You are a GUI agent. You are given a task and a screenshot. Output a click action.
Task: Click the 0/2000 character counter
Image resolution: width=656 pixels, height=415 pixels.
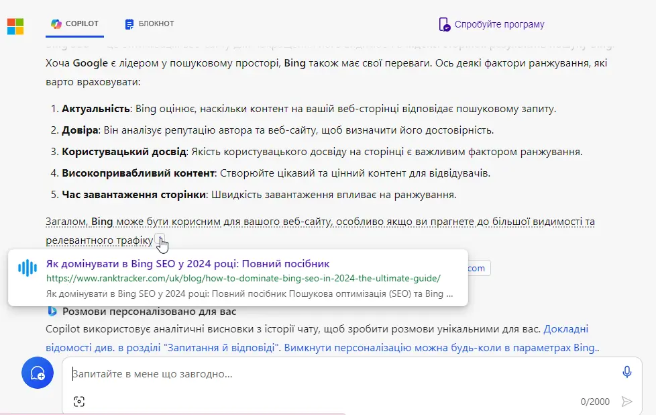pos(595,402)
